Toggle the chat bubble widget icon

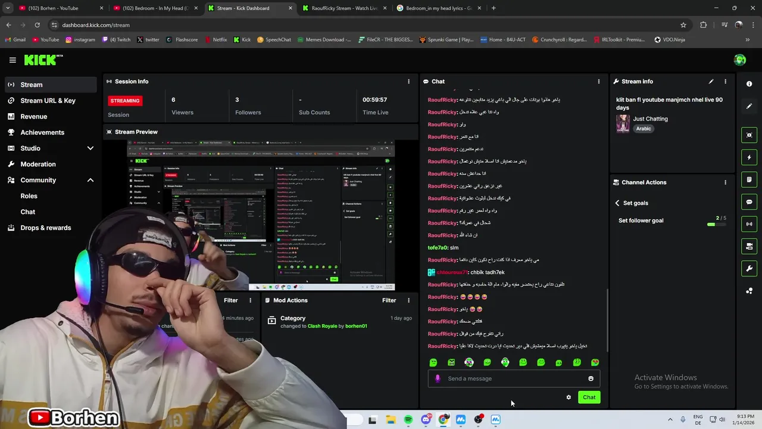tap(749, 202)
